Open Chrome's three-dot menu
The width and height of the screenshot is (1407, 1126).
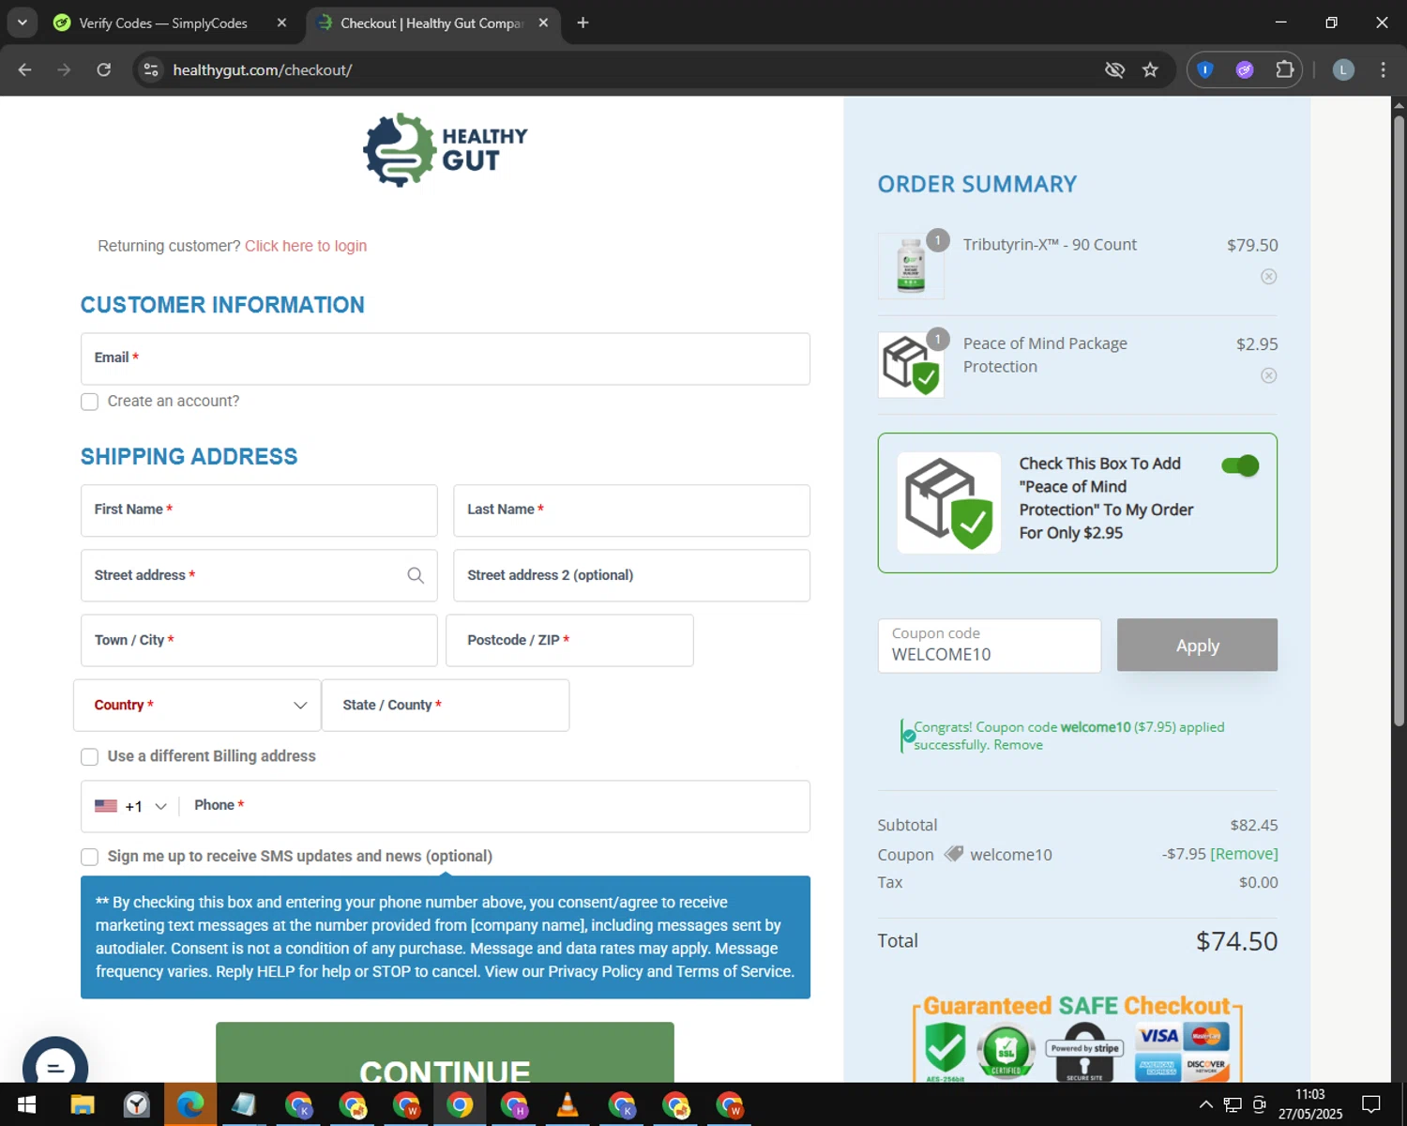[1383, 70]
